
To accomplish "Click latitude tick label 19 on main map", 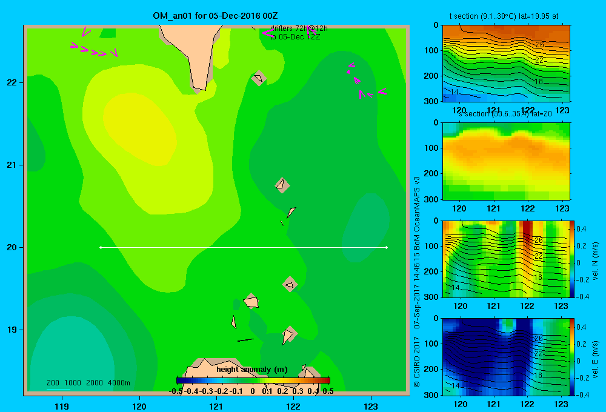I will click(12, 330).
